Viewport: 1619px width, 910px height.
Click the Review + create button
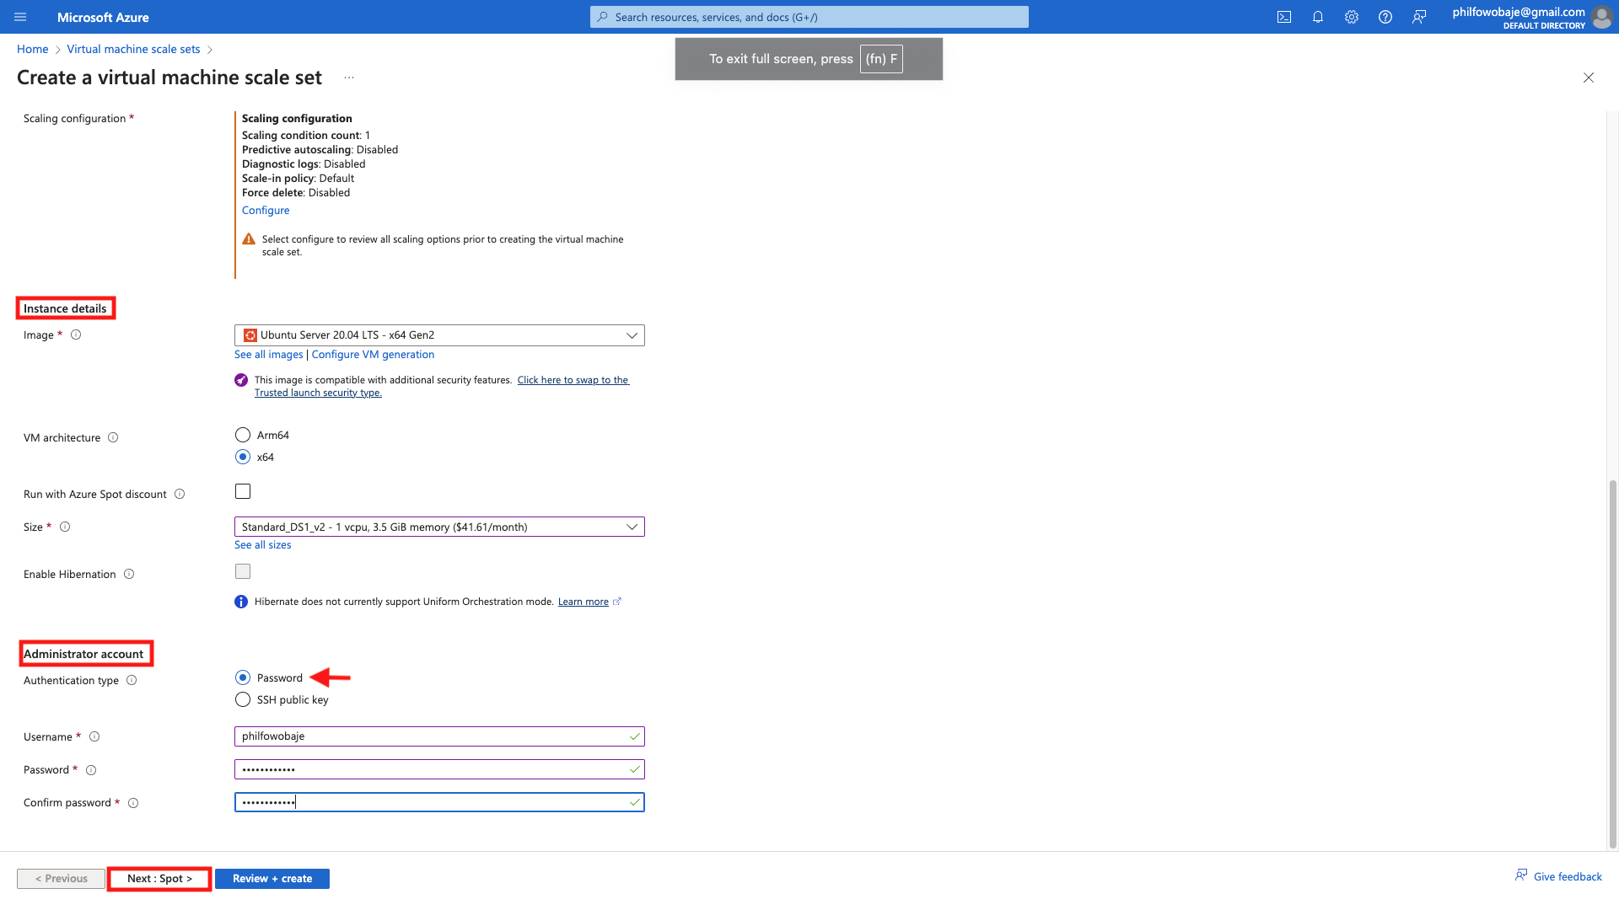[x=272, y=878]
